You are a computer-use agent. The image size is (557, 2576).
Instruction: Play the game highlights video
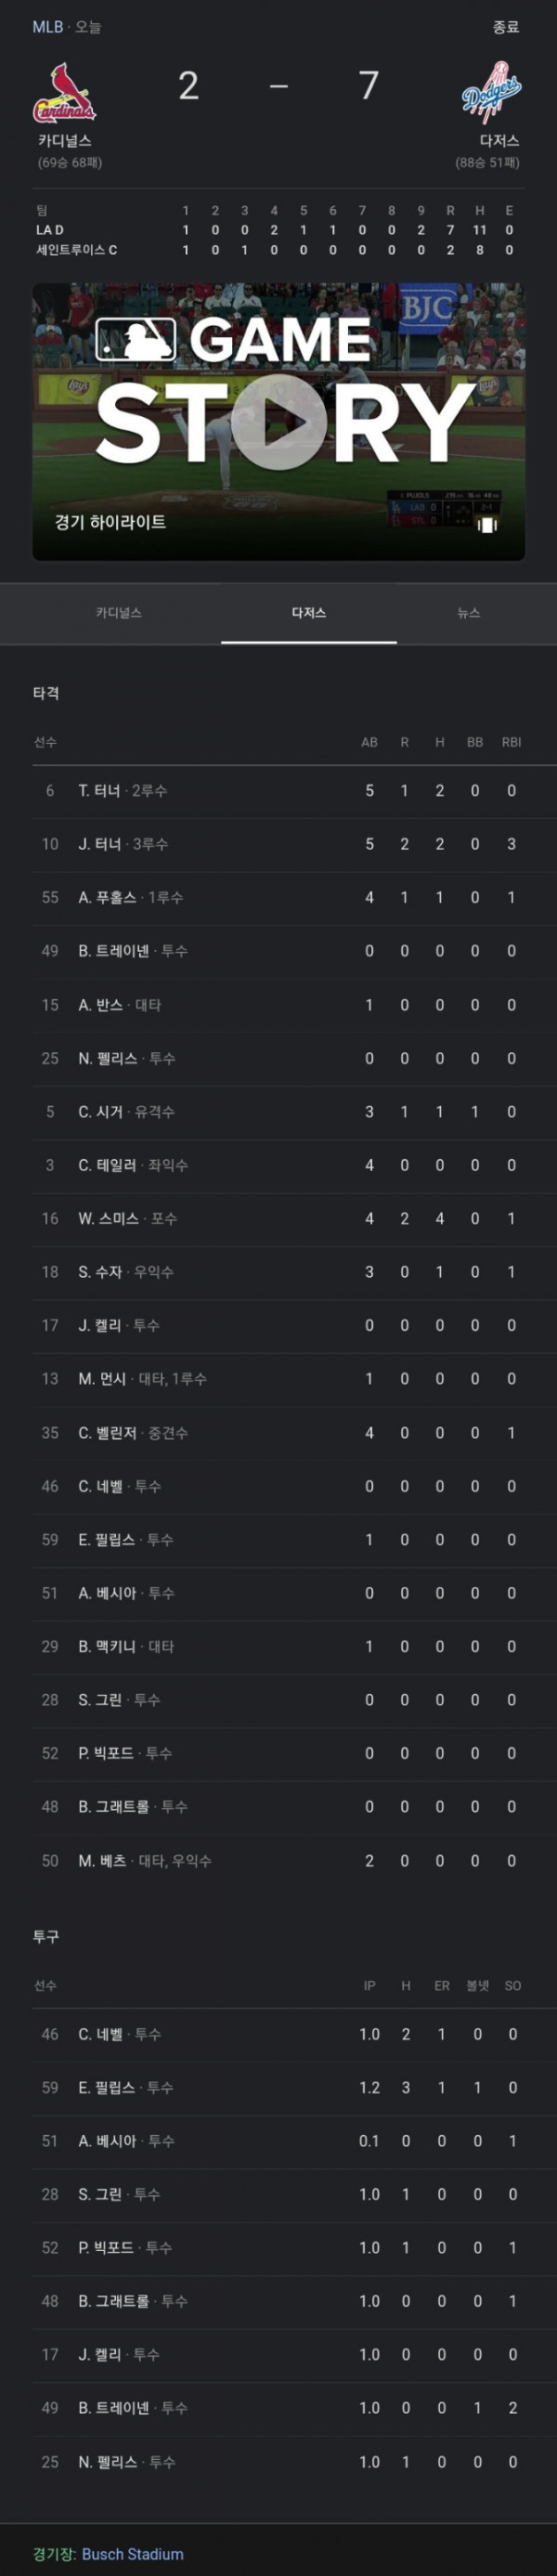[x=279, y=421]
